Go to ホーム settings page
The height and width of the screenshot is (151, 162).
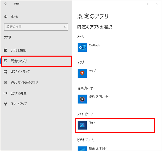coord(15,16)
